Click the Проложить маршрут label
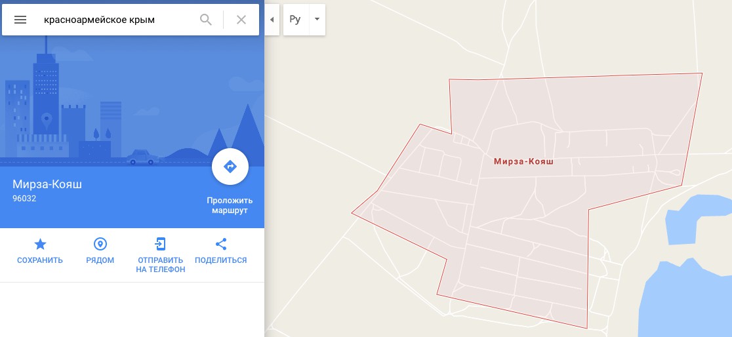 click(230, 205)
